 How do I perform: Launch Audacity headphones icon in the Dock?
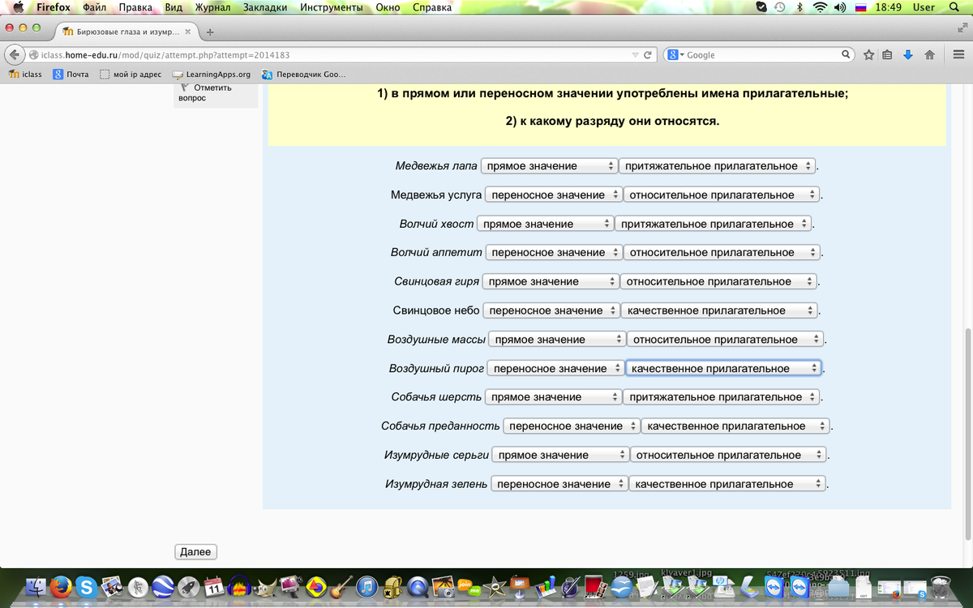click(x=240, y=587)
